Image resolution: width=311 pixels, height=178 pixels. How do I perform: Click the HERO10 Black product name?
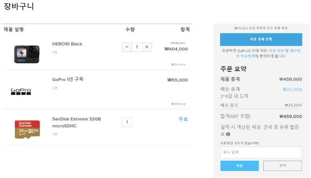click(67, 44)
